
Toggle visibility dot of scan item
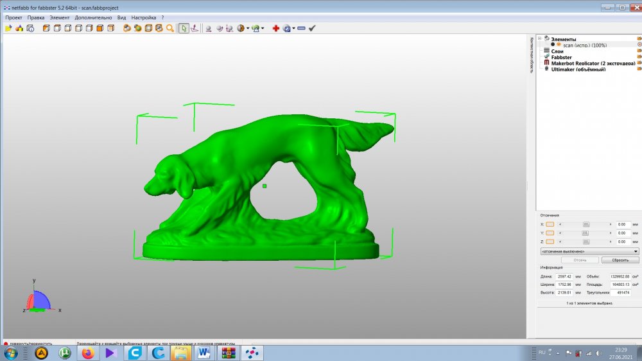pos(553,45)
